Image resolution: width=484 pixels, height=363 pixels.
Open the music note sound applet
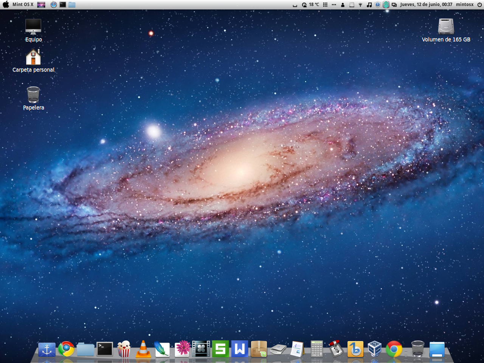pos(369,5)
